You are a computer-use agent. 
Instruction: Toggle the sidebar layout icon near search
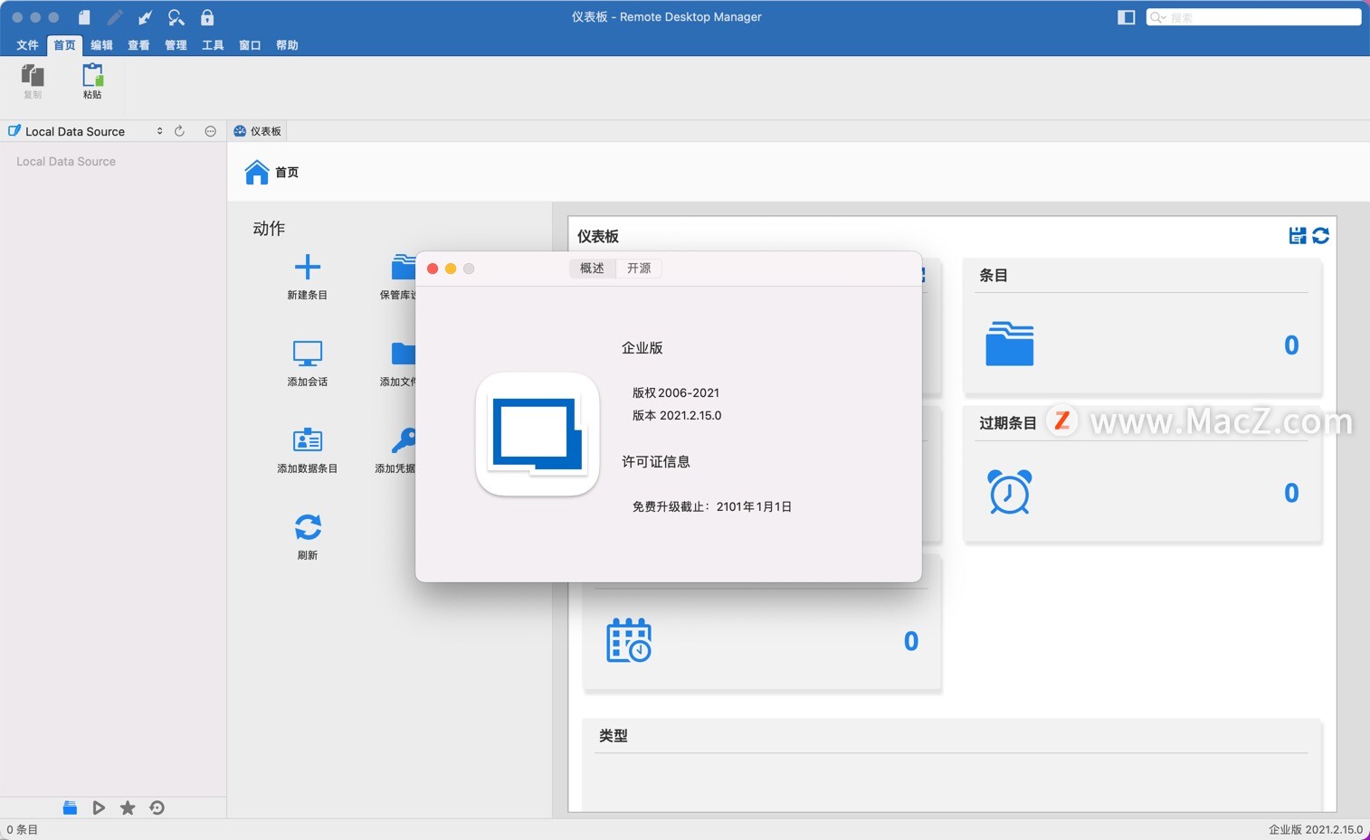click(1127, 17)
